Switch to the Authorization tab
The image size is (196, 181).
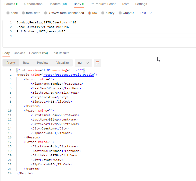click(x=33, y=4)
